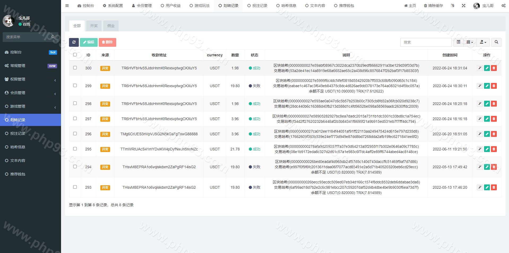Click the red delete icon for record 300
The height and width of the screenshot is (253, 509).
pos(494,68)
